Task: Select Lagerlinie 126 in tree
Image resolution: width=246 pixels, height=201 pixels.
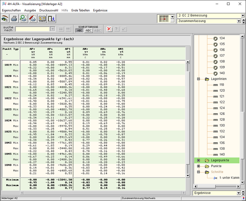Action: tap(222, 114)
